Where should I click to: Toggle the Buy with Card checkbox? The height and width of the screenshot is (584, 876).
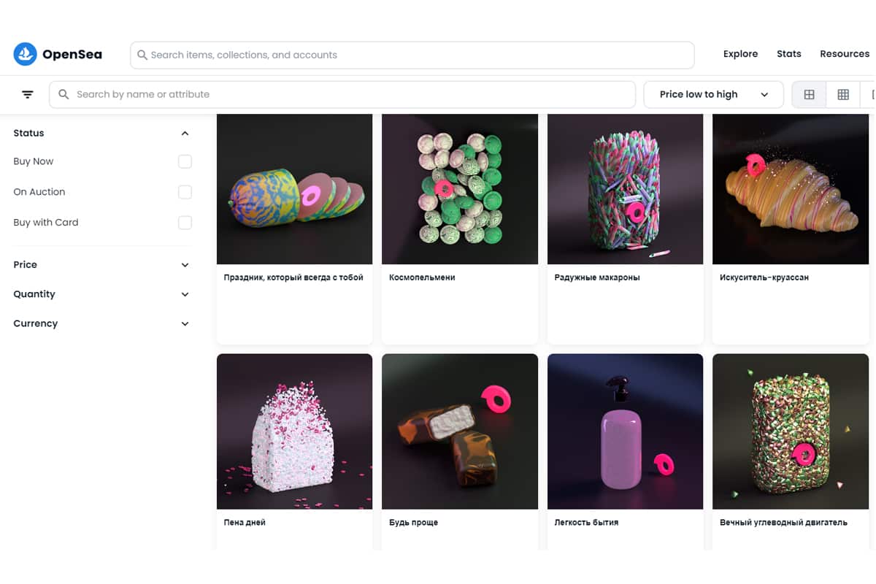pyautogui.click(x=185, y=223)
